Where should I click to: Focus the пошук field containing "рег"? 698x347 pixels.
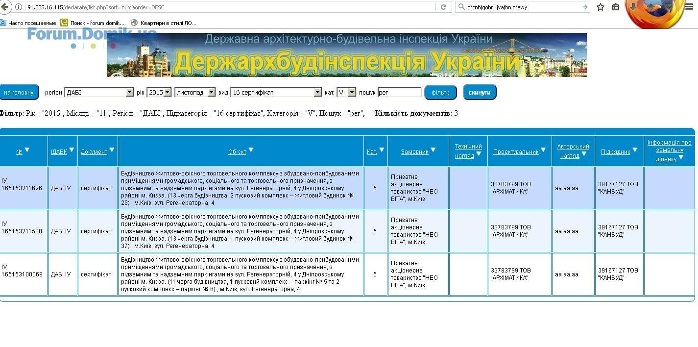tap(400, 92)
